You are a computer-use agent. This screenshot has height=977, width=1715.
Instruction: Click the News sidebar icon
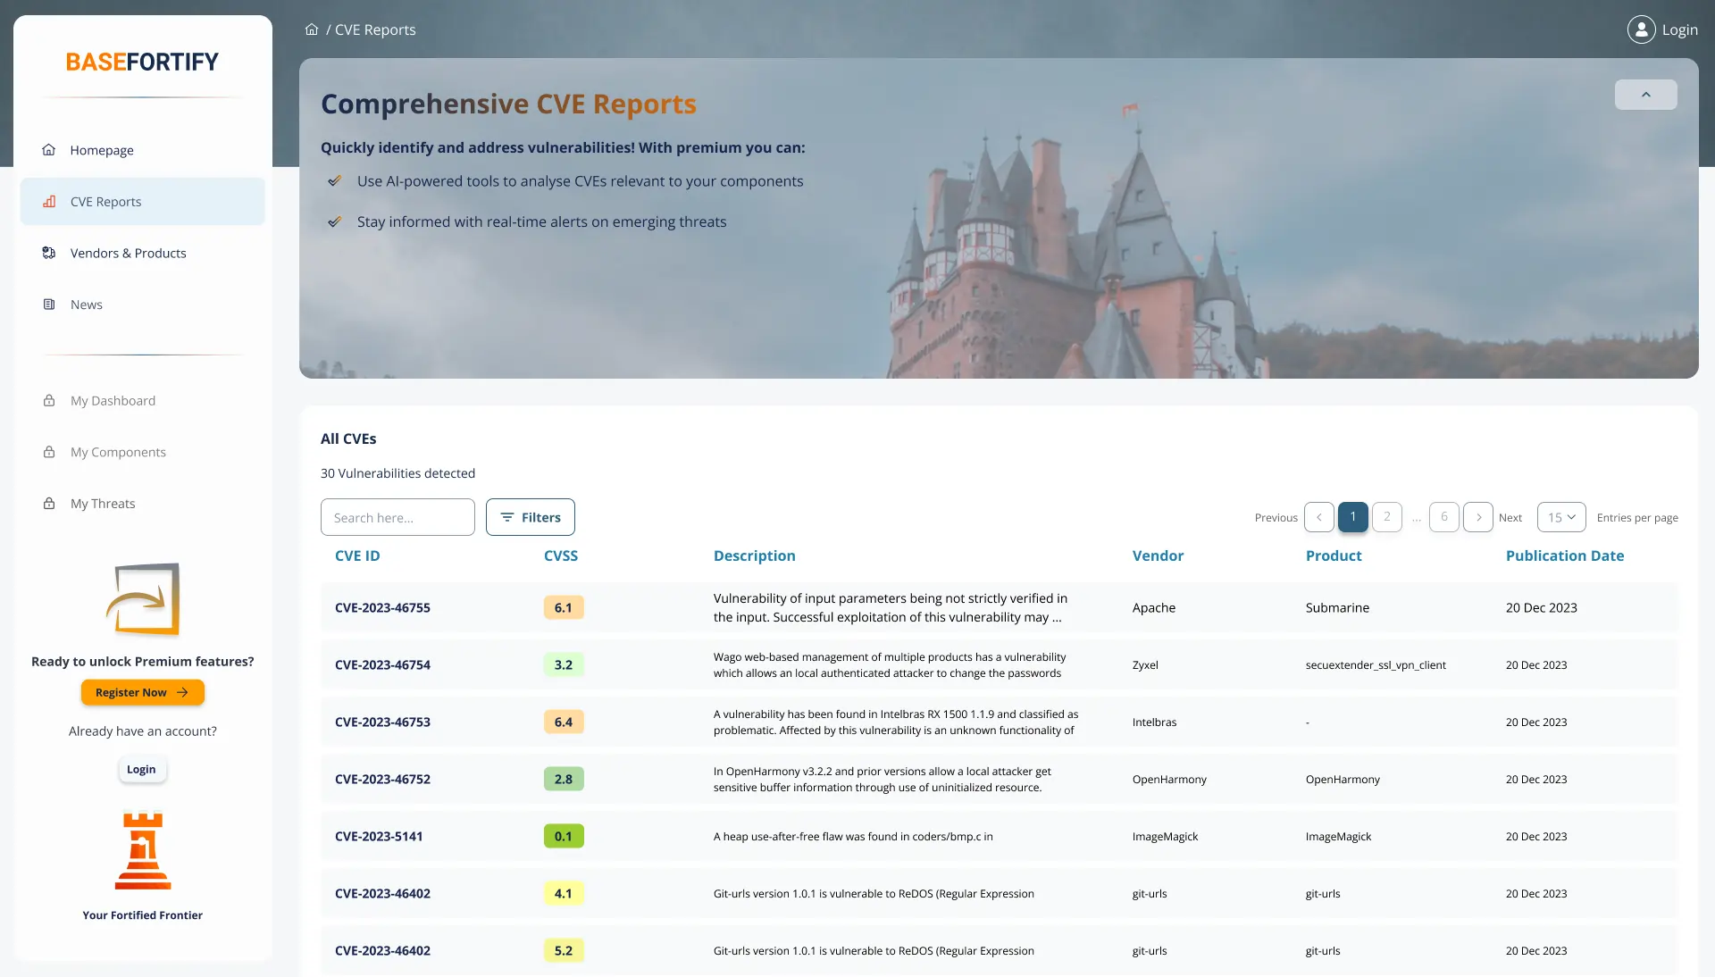[49, 304]
